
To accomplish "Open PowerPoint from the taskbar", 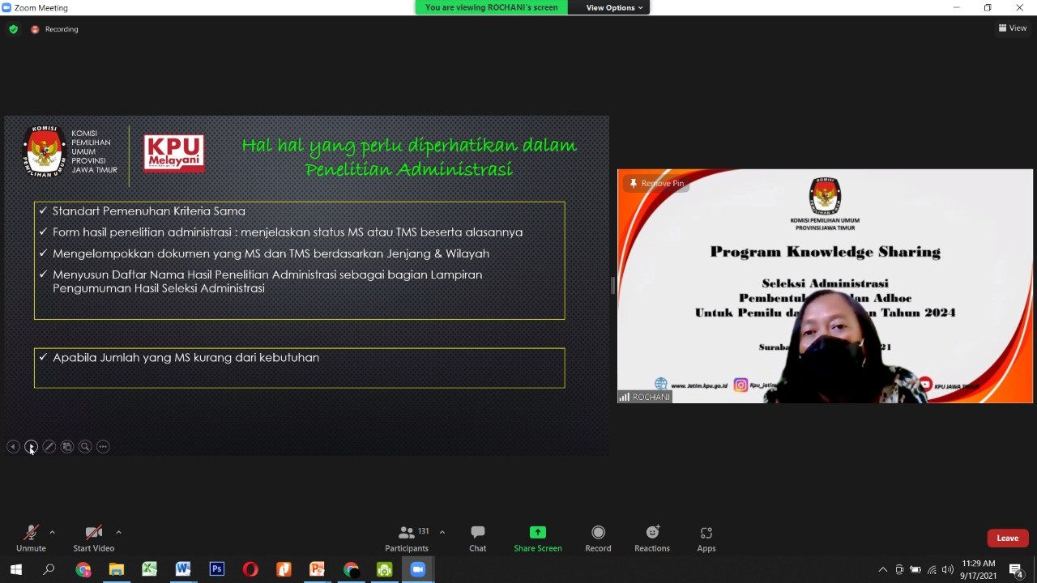I will click(x=317, y=570).
